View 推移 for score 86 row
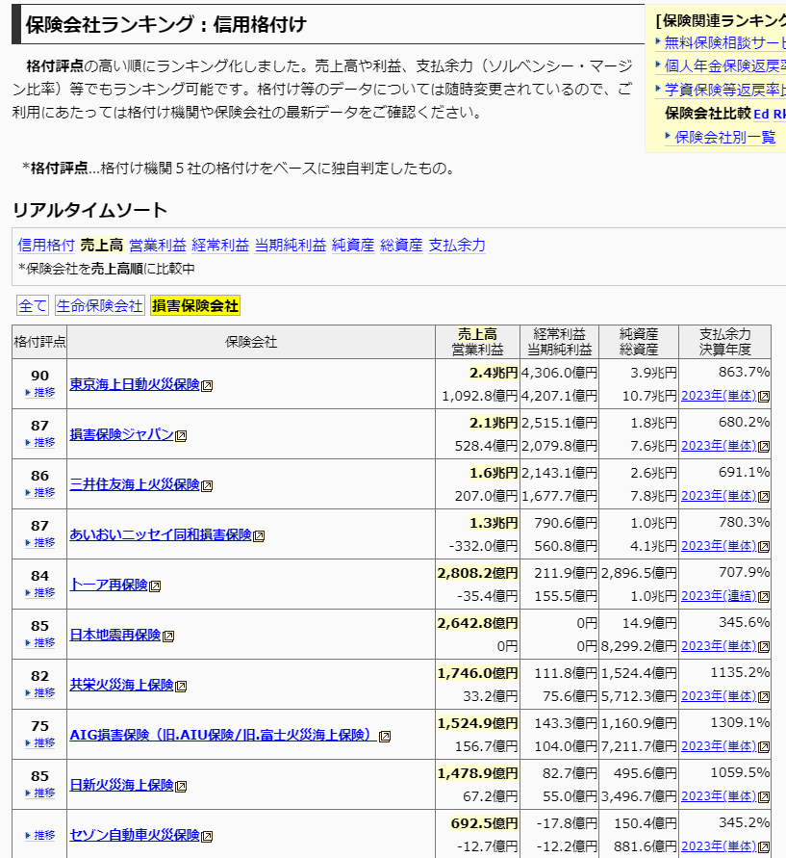Viewport: 786px width, 858px height. pos(40,492)
